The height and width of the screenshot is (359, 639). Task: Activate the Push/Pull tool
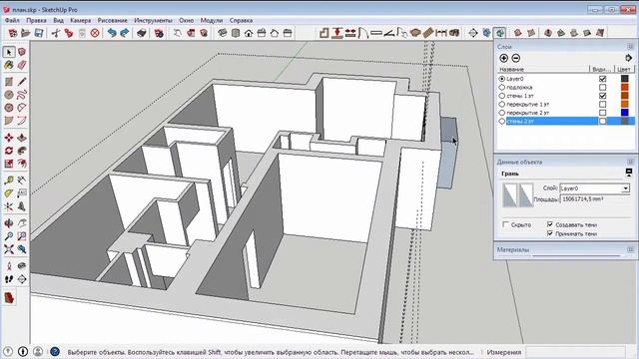click(22, 138)
